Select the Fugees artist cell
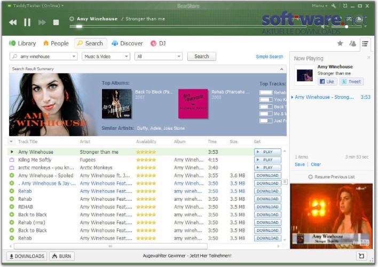Image resolution: width=378 pixels, height=267 pixels. point(88,160)
